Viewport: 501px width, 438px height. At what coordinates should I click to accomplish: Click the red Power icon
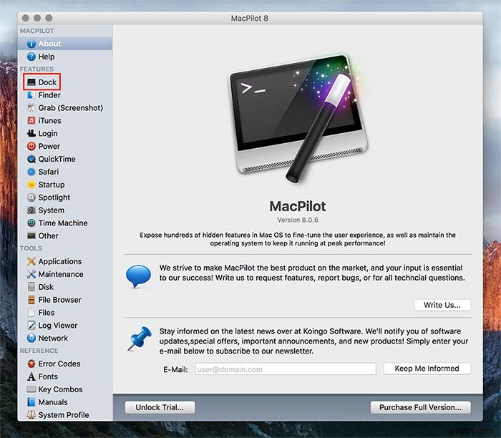click(x=31, y=146)
